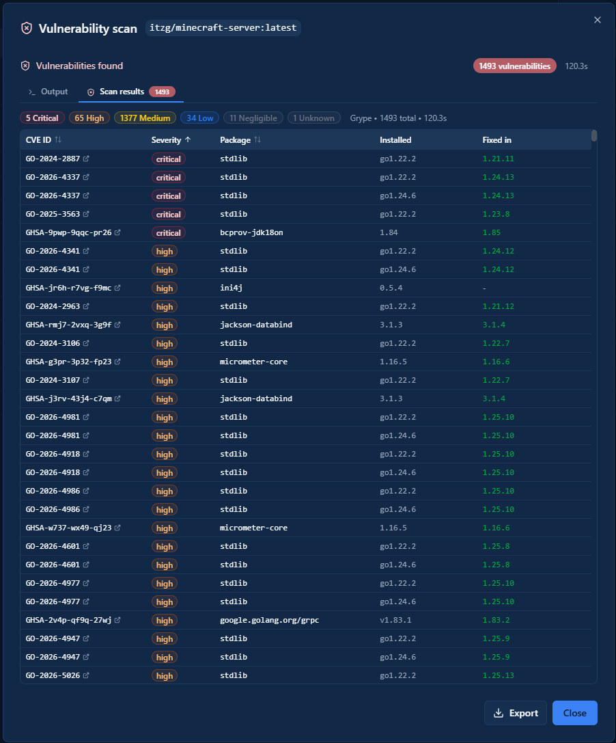616x743 pixels.
Task: Click package name ini4j
Action: pyautogui.click(x=231, y=288)
